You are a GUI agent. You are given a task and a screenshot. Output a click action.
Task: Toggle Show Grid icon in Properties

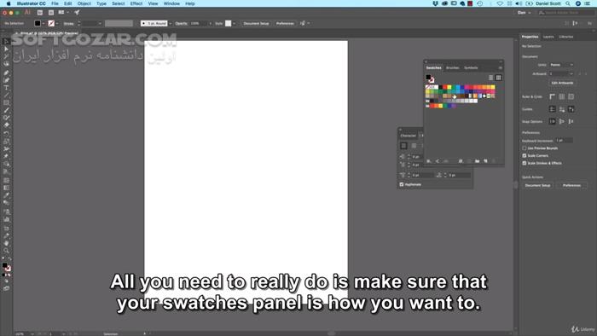tap(561, 96)
